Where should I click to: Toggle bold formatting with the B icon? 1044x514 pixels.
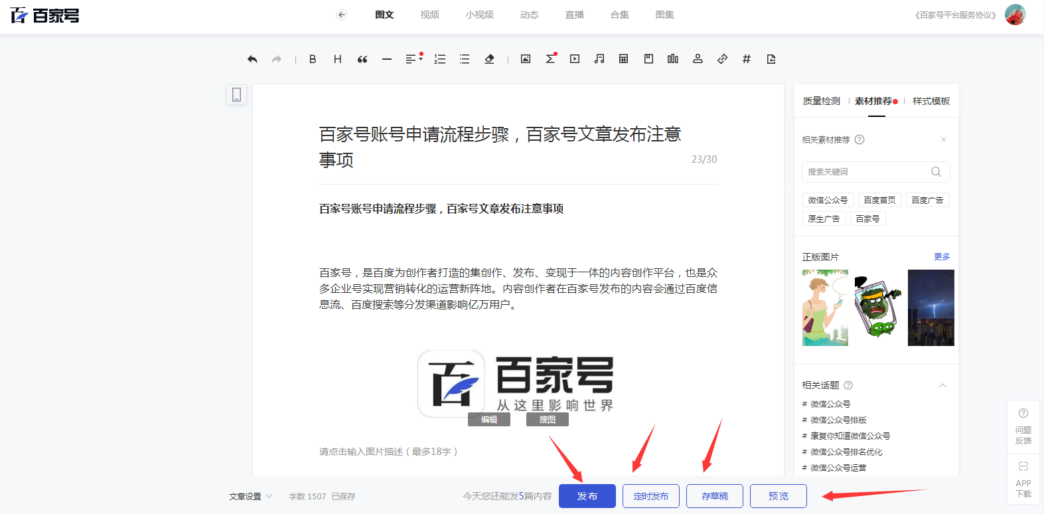pyautogui.click(x=313, y=59)
